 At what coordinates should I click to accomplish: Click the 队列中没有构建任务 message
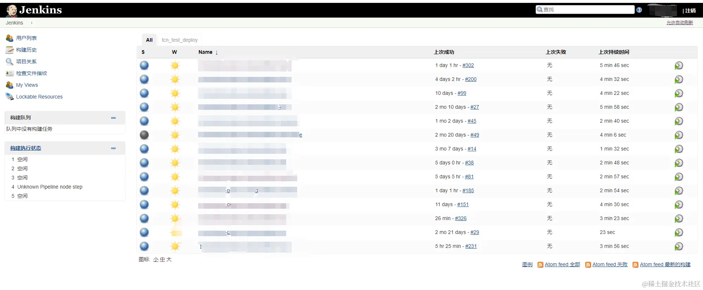click(29, 129)
